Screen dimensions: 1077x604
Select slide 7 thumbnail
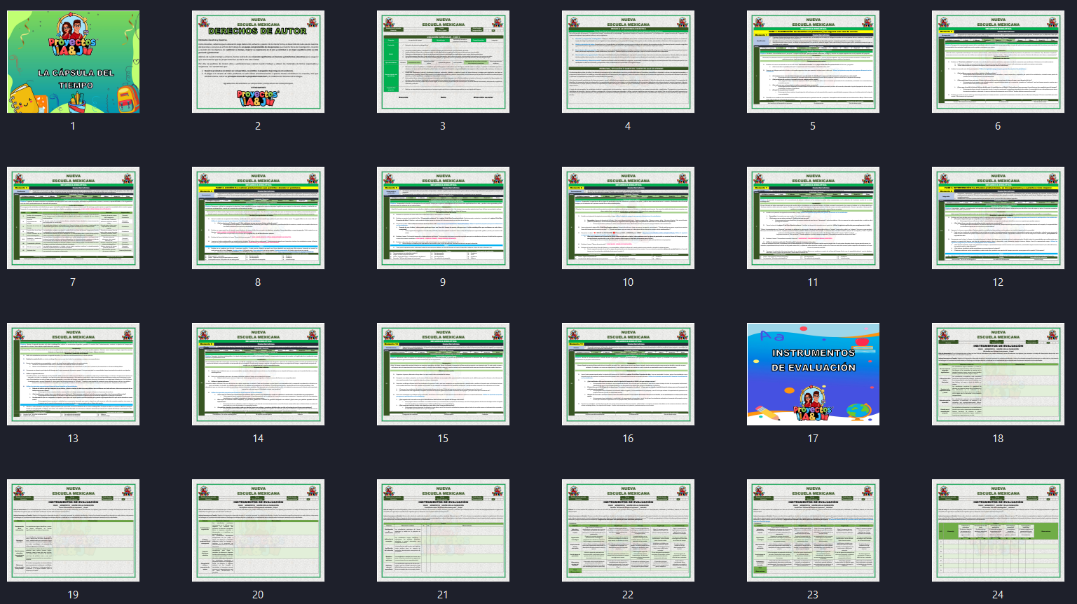[73, 218]
